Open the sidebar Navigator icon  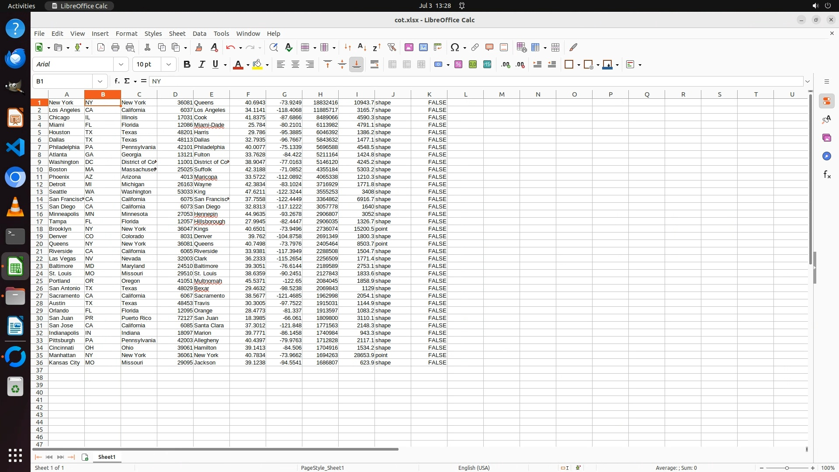click(x=826, y=156)
